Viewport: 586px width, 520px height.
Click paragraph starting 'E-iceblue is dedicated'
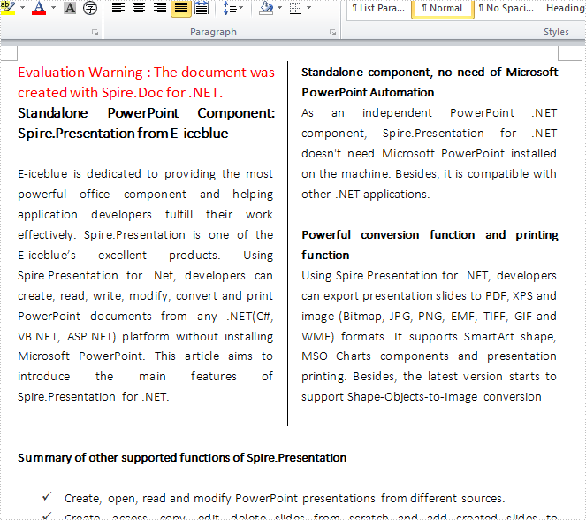click(x=145, y=286)
